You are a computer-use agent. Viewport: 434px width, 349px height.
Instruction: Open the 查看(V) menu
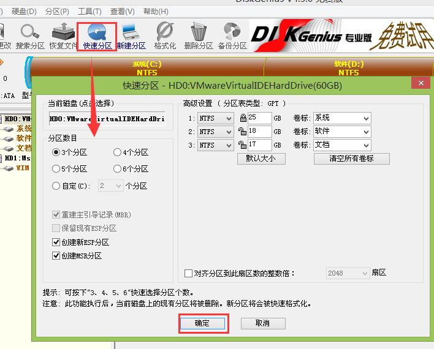click(x=123, y=12)
